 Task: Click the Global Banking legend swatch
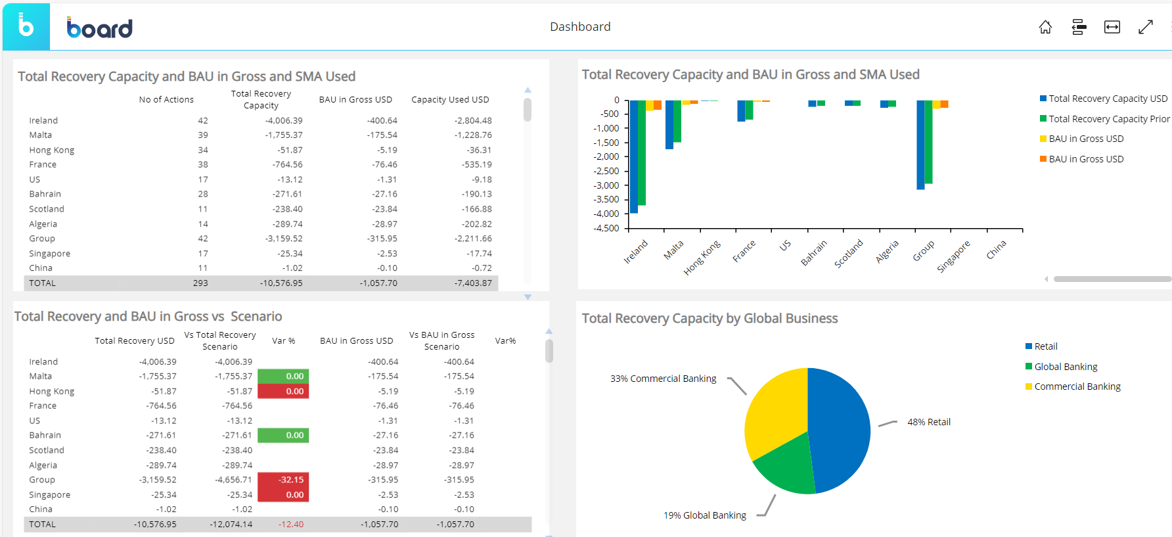click(x=1029, y=367)
